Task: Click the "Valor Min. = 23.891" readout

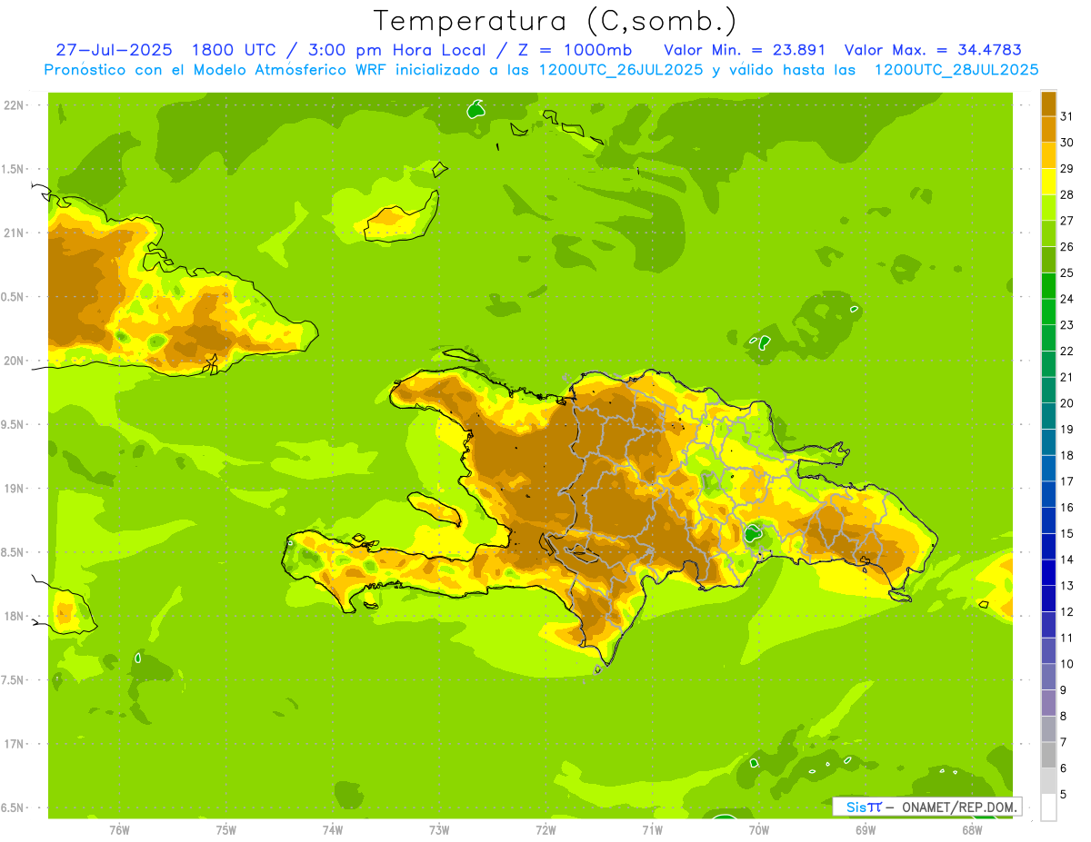Action: coord(745,50)
